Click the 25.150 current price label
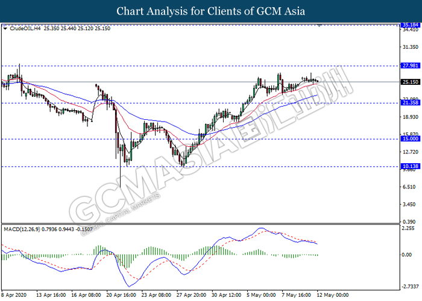The width and height of the screenshot is (422, 301). [x=410, y=82]
